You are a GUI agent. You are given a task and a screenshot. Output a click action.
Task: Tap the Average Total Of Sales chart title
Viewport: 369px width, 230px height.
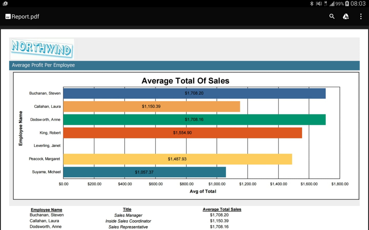click(x=185, y=81)
